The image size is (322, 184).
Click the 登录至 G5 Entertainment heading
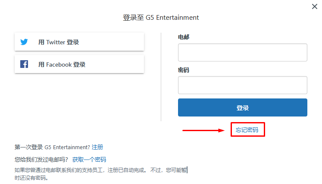tap(161, 18)
